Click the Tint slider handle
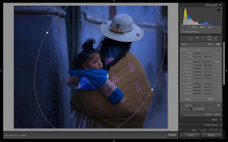This screenshot has width=228, height=142. 203,57
